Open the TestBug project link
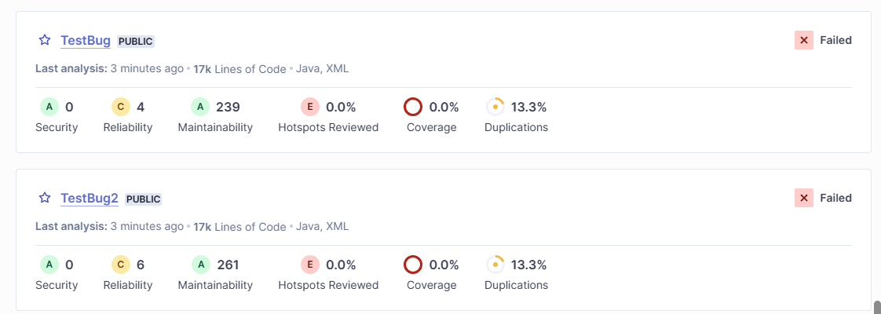881x314 pixels. click(x=86, y=41)
